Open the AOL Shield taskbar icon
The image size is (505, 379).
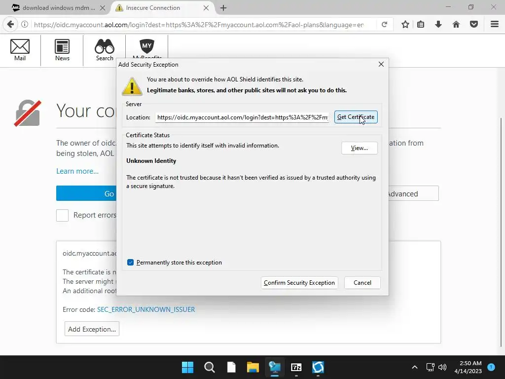pyautogui.click(x=318, y=367)
